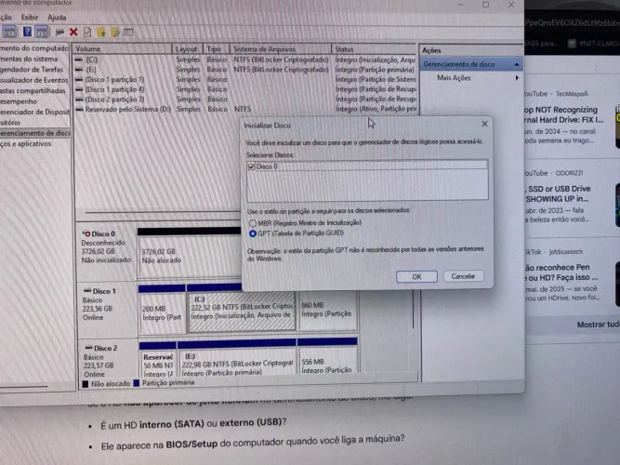
Task: Open 'reconhece Pen ou HD' TikTok result
Action: (561, 272)
